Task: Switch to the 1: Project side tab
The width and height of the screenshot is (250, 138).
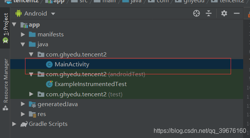Action: click(x=5, y=28)
